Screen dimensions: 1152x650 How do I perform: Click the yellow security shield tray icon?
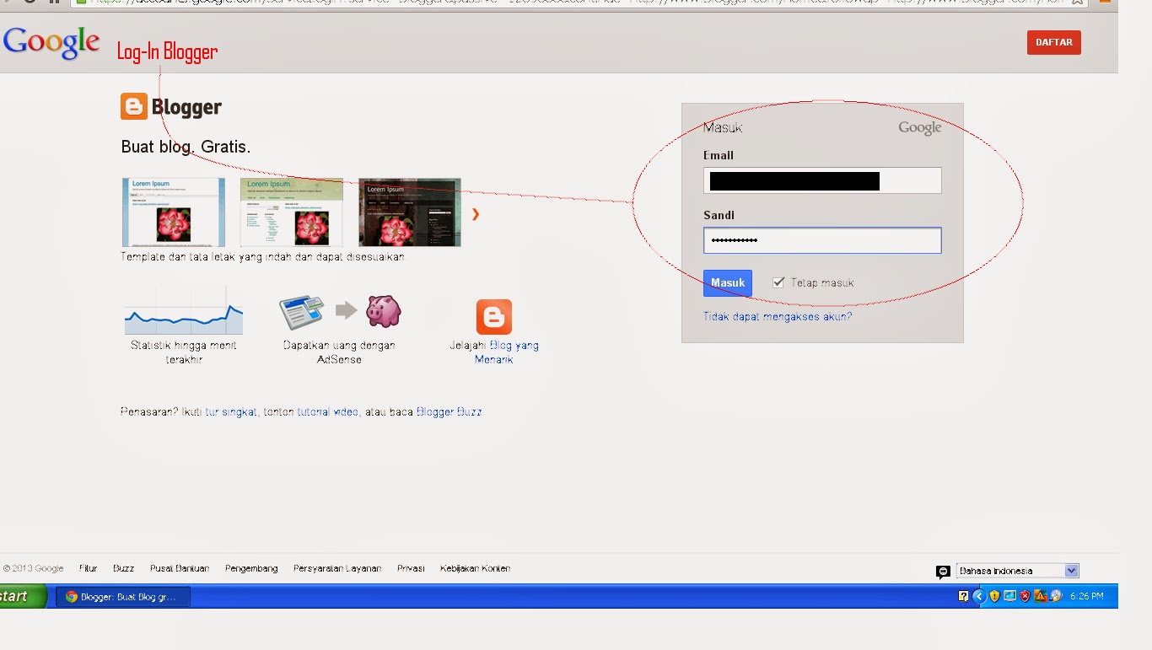994,596
